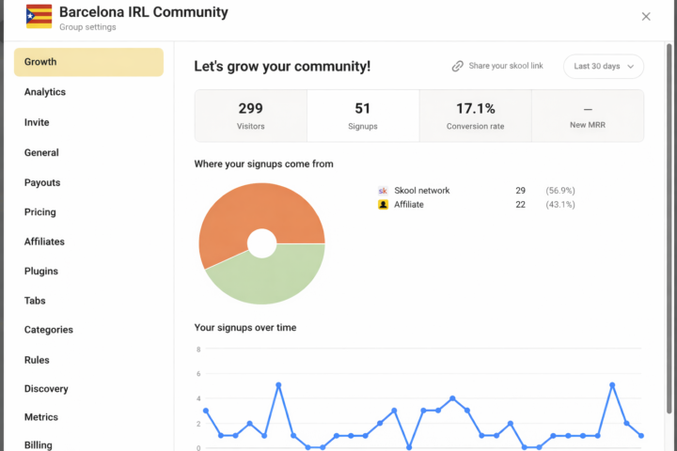Click the Group settings subtitle
The width and height of the screenshot is (677, 451).
pos(87,27)
